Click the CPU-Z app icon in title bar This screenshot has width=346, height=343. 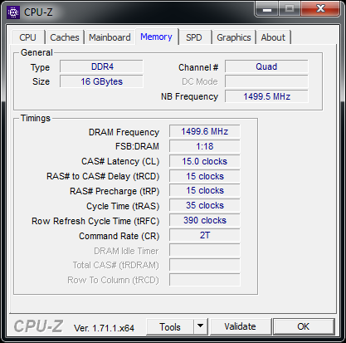coord(13,12)
